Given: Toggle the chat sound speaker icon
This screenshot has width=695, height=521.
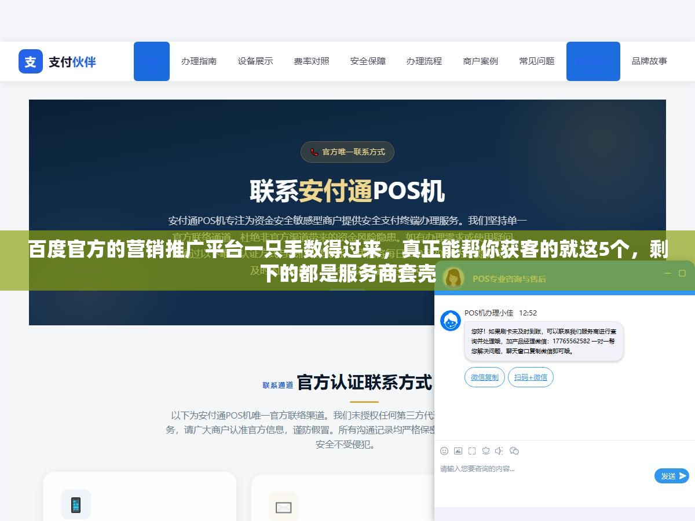Looking at the screenshot, I should (x=500, y=450).
